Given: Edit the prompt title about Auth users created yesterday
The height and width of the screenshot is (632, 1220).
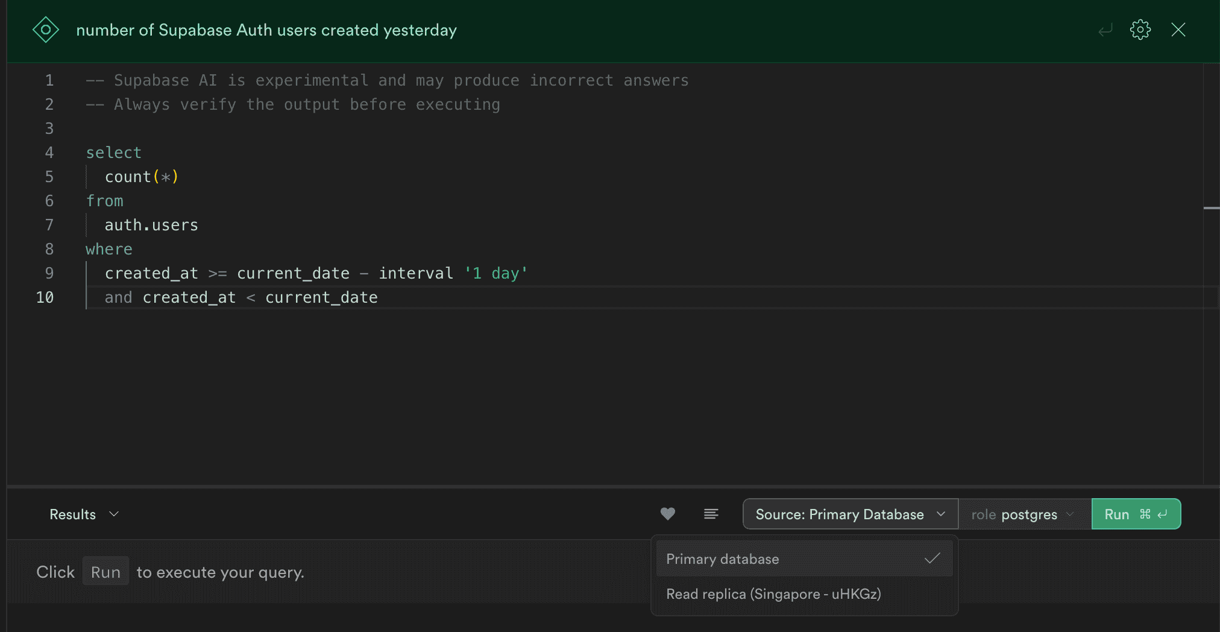Looking at the screenshot, I should (266, 30).
